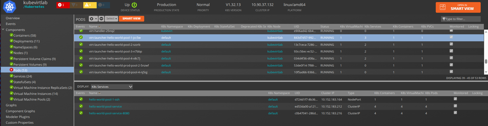Collapse the Components tree section

(3, 30)
